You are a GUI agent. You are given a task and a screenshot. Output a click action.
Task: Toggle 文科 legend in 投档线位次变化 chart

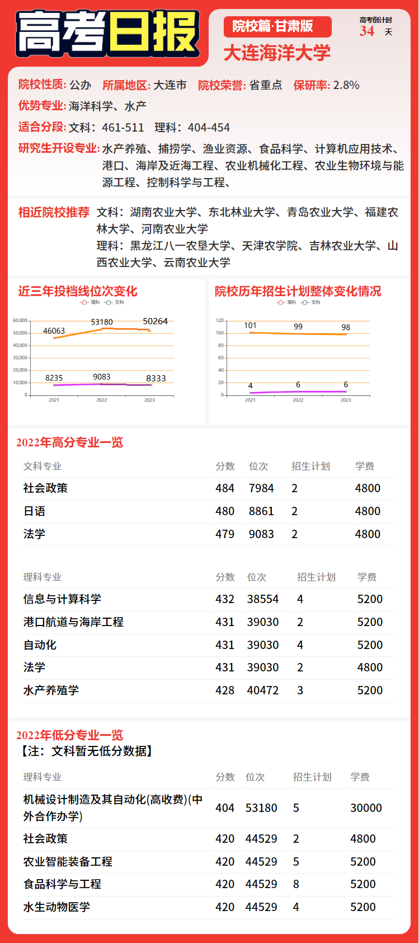(x=114, y=302)
